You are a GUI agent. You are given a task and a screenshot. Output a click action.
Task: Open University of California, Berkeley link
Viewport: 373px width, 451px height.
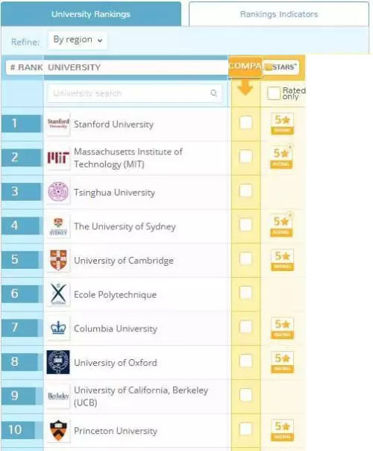click(141, 396)
